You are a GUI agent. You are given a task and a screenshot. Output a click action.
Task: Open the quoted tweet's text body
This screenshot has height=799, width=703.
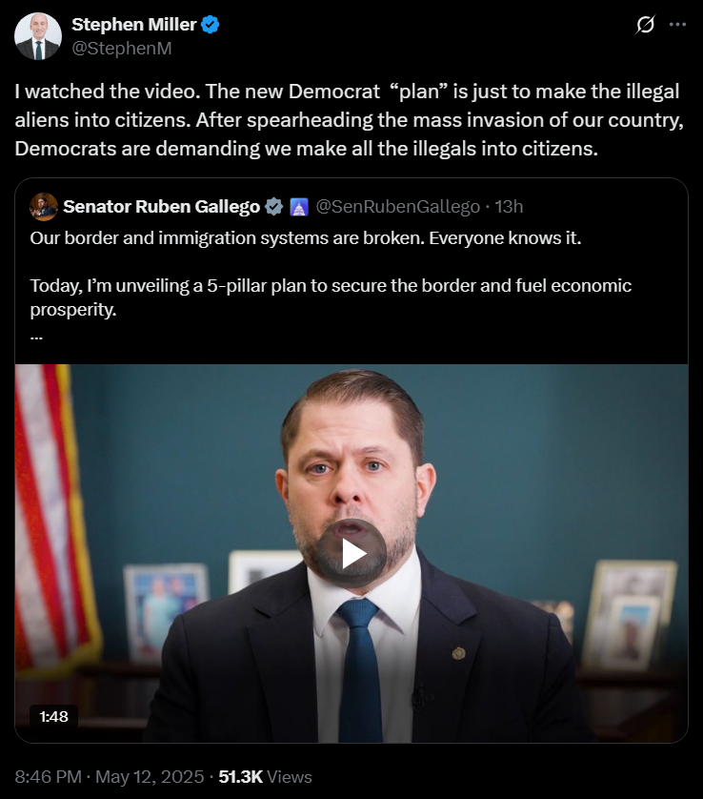click(331, 274)
